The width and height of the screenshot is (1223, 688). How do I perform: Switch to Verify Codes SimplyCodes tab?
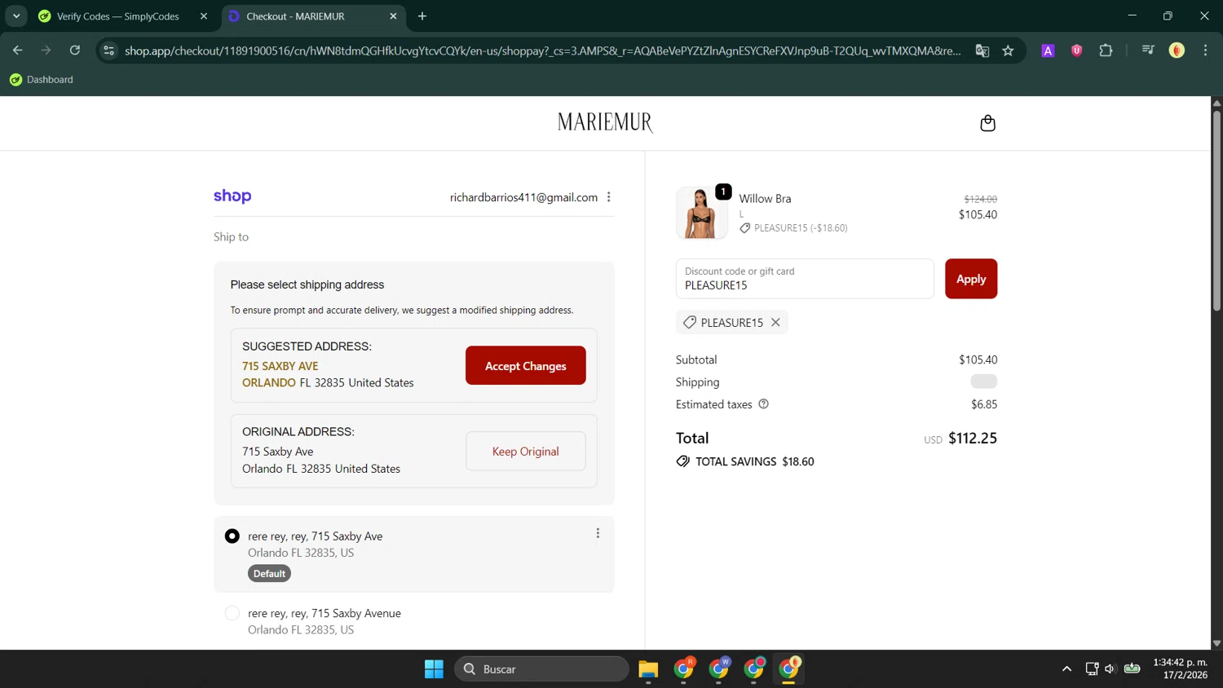pyautogui.click(x=118, y=16)
